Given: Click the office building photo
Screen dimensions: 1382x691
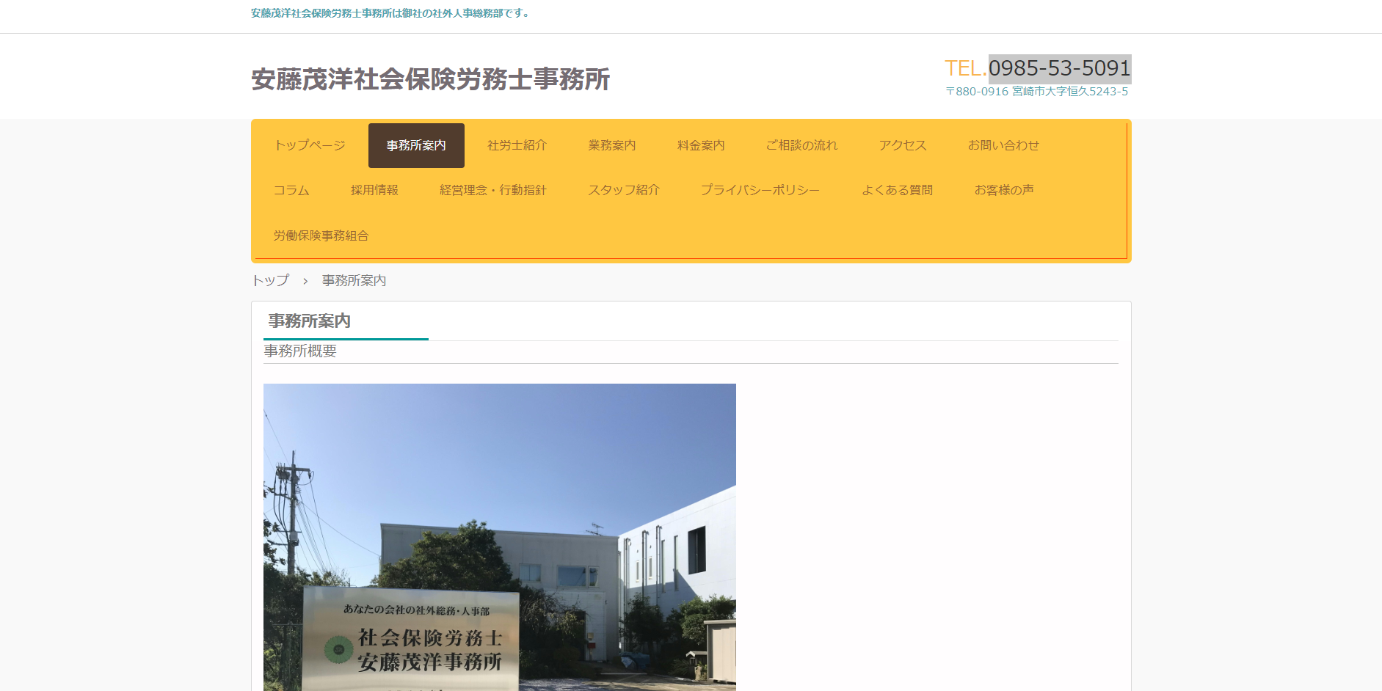Looking at the screenshot, I should tap(499, 535).
